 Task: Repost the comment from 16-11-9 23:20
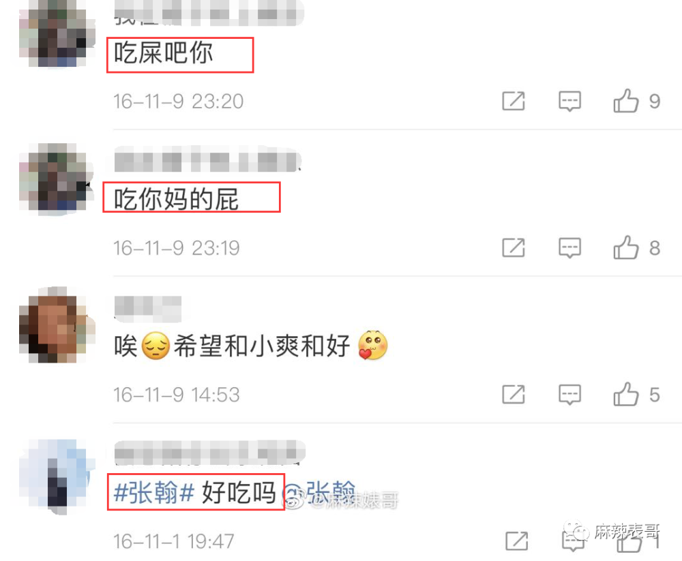[x=514, y=102]
